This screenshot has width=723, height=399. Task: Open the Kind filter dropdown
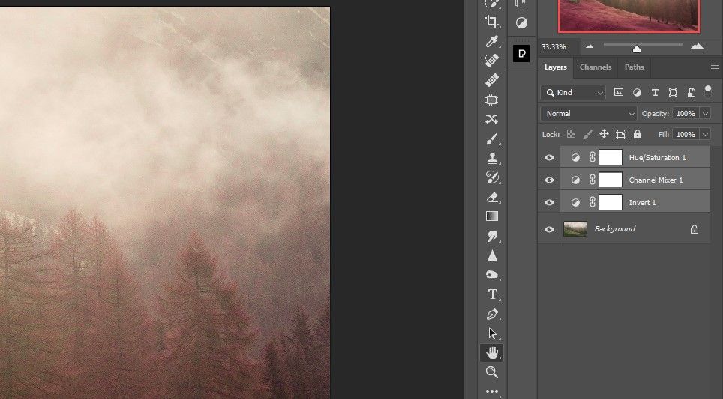click(573, 93)
